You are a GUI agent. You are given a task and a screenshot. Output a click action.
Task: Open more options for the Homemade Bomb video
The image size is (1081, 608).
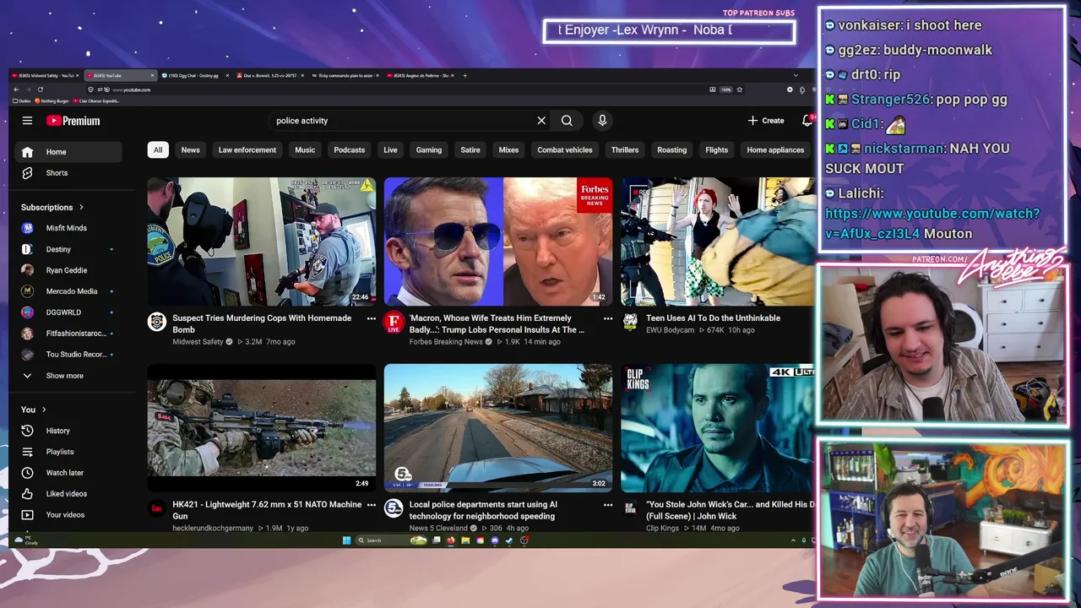tap(371, 318)
